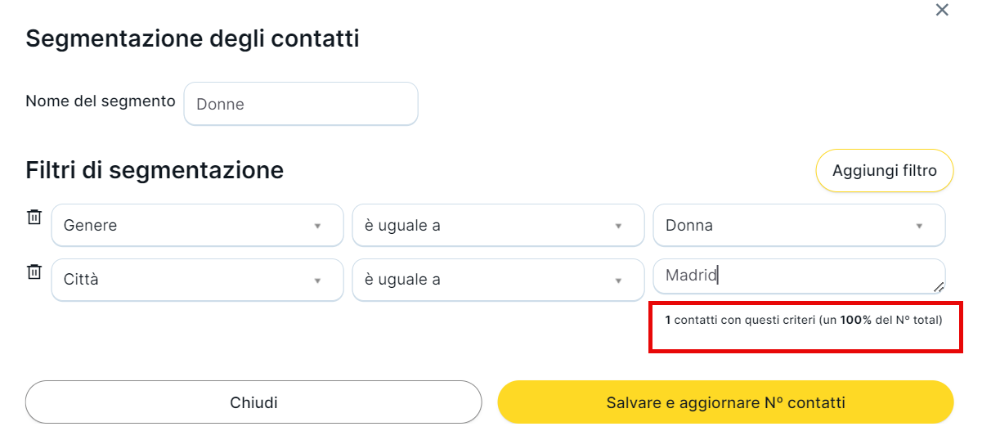Delete the Città filter row

pos(34,272)
